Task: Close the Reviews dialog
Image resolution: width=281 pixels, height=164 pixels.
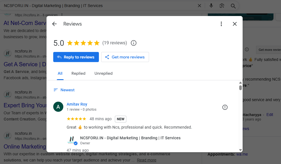Action: coord(235,24)
